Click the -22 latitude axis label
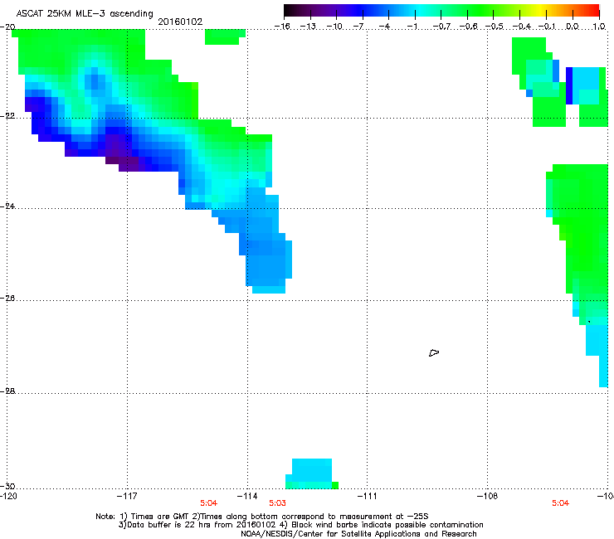 click(7, 116)
